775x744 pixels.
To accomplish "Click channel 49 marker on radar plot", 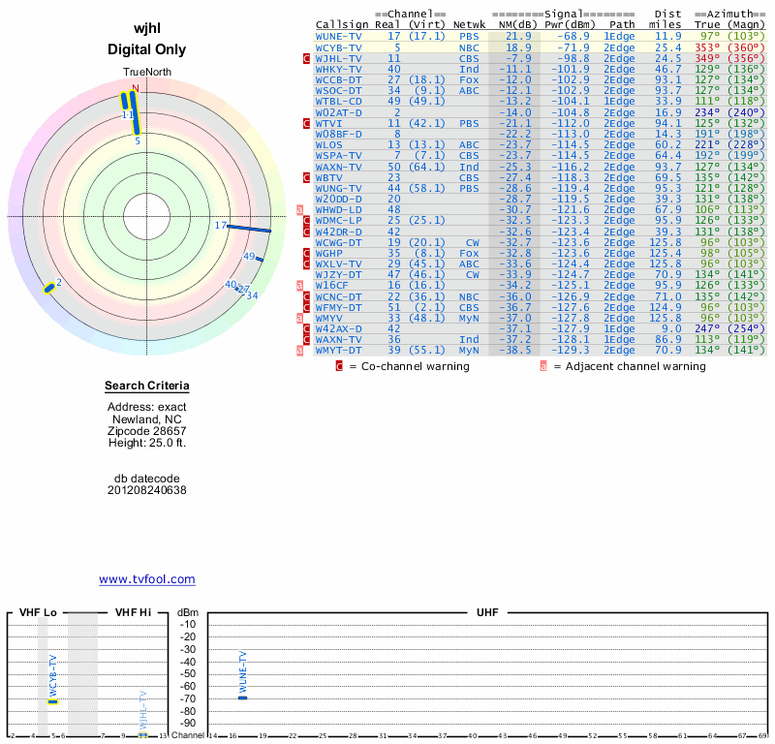I will (x=262, y=258).
